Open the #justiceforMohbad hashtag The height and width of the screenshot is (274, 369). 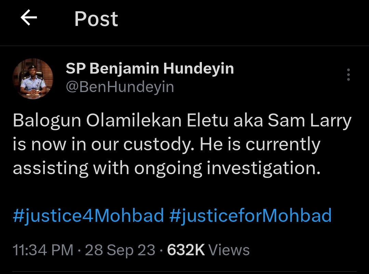click(250, 216)
